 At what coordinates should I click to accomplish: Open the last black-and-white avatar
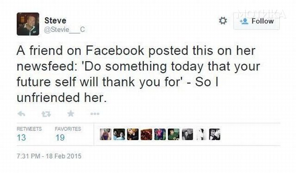pos(215,134)
